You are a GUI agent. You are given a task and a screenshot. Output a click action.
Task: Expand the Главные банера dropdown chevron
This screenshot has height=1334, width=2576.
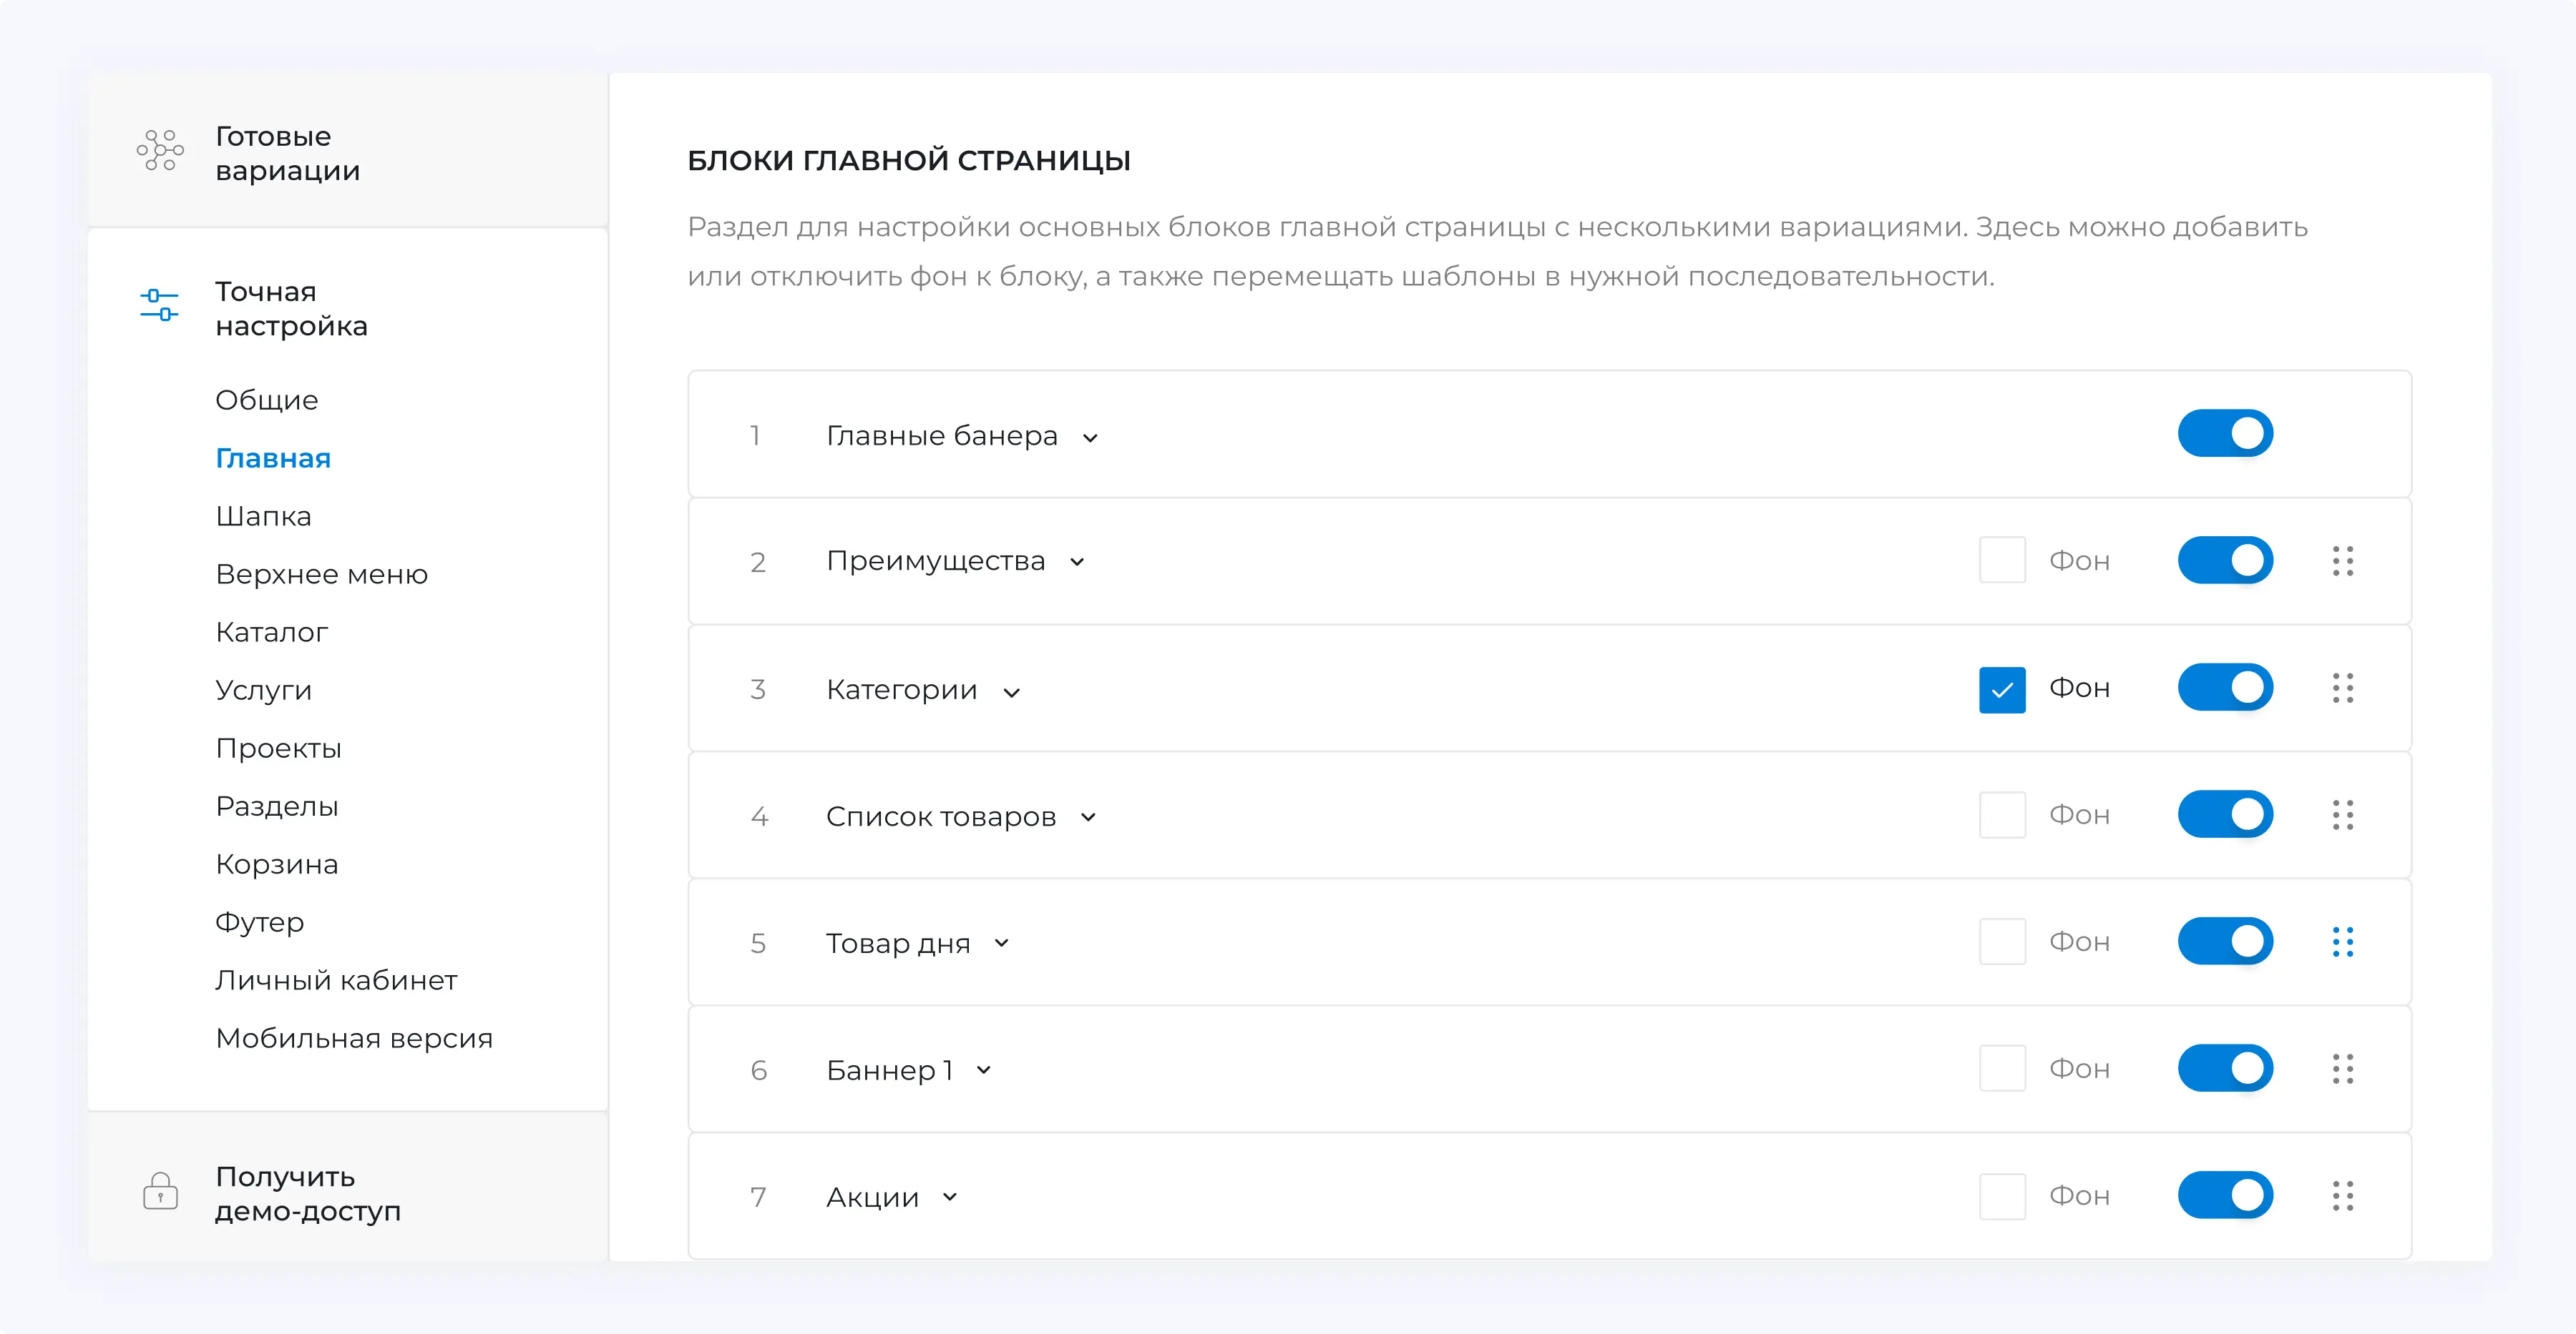click(1091, 438)
